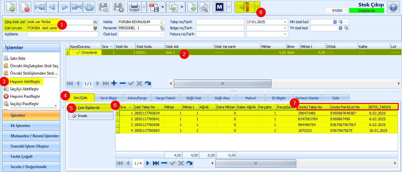402x172 pixels.
Task: Delete record using red minus document icon
Action: coord(25,7)
